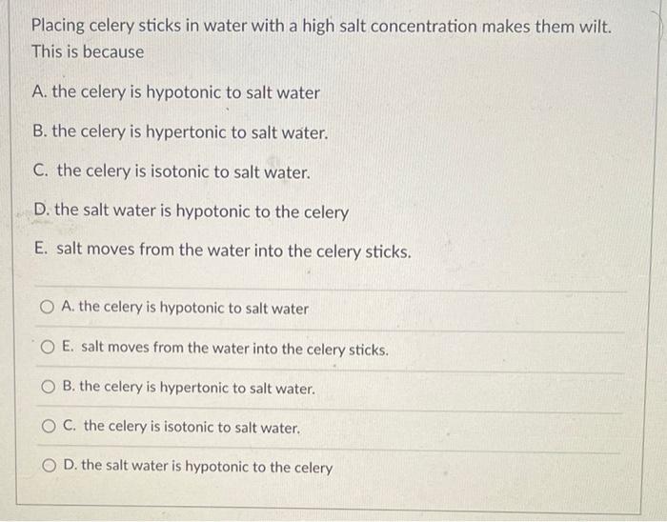Click question stem option A hypotonic text
This screenshot has height=522, width=667.
click(x=175, y=92)
